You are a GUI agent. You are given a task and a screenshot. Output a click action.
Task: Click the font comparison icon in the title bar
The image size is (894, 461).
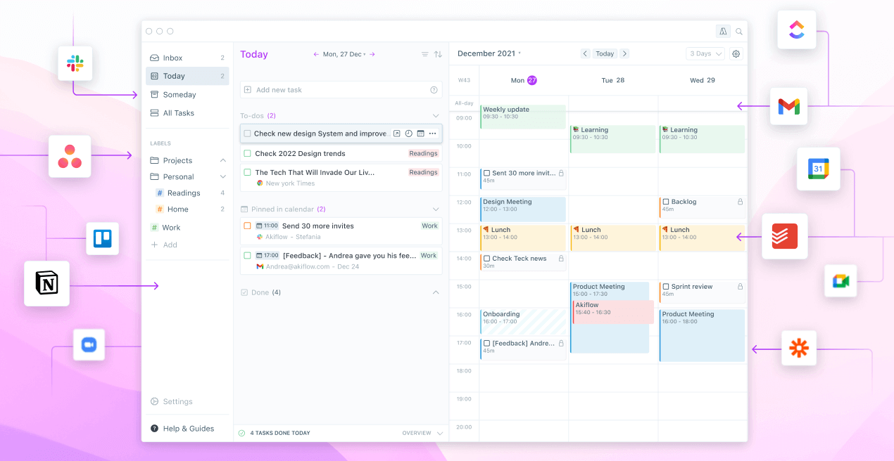(723, 31)
